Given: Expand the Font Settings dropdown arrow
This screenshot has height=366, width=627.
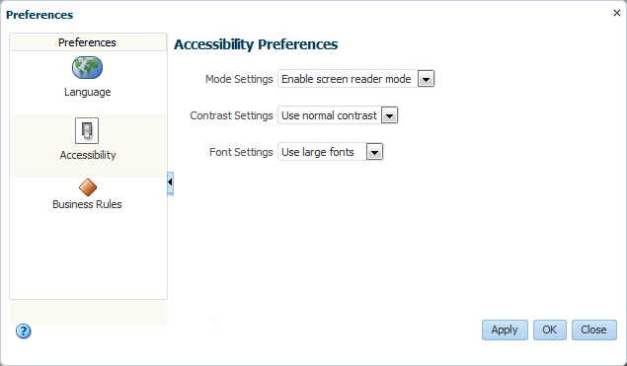Looking at the screenshot, I should (374, 152).
